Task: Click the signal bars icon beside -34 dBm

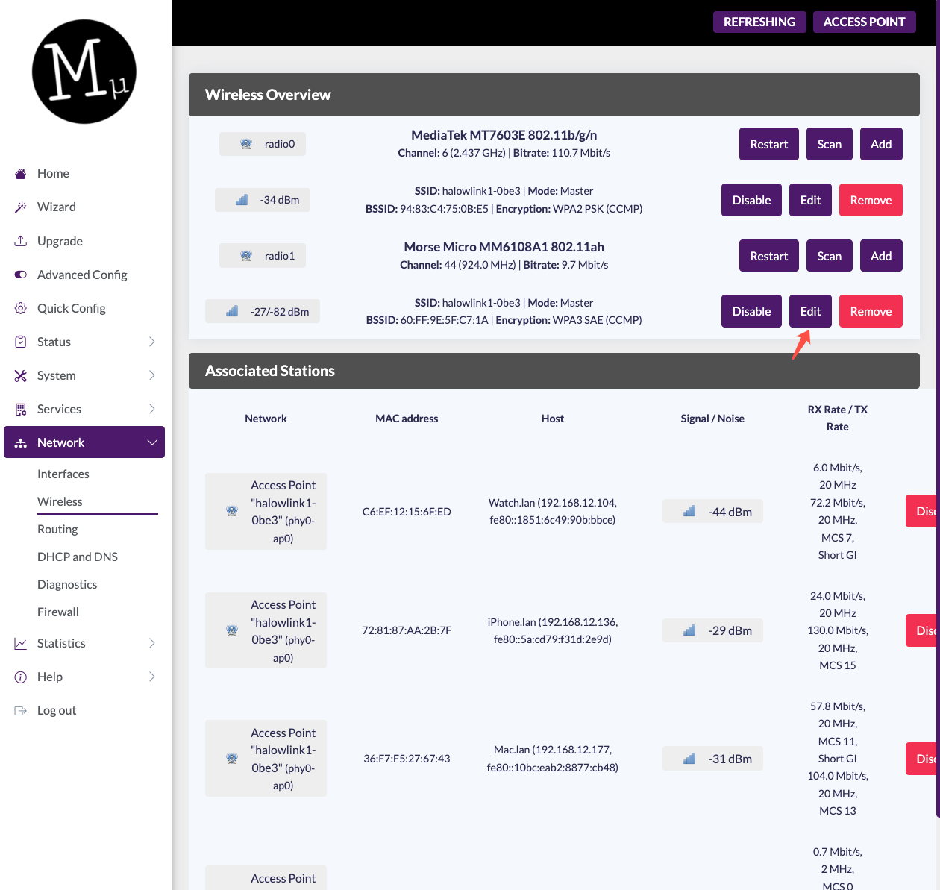Action: pyautogui.click(x=242, y=200)
